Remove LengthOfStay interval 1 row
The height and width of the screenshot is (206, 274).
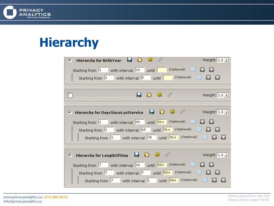(223, 180)
